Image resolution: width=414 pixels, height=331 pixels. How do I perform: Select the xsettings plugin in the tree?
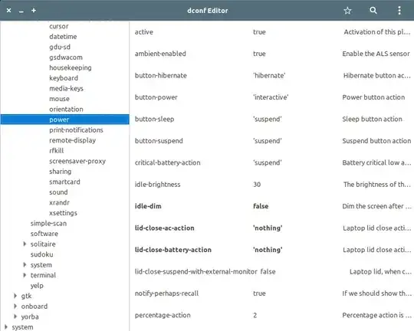(63, 213)
